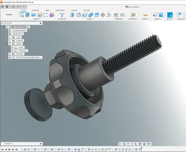The width and height of the screenshot is (186, 152).
Task: Click the New Component icon
Action: [x=116, y=15]
